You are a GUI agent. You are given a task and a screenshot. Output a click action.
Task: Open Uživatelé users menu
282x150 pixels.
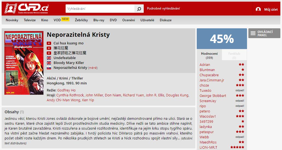point(147,20)
